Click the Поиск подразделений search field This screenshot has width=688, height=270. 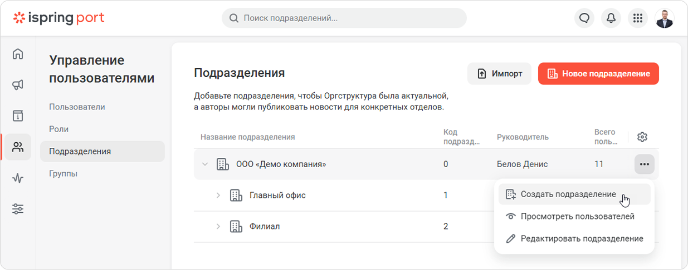[344, 18]
